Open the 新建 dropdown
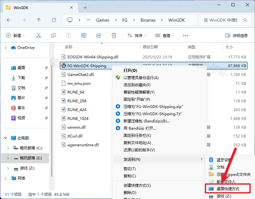Viewport: 255px width, 199px height. [x=15, y=35]
